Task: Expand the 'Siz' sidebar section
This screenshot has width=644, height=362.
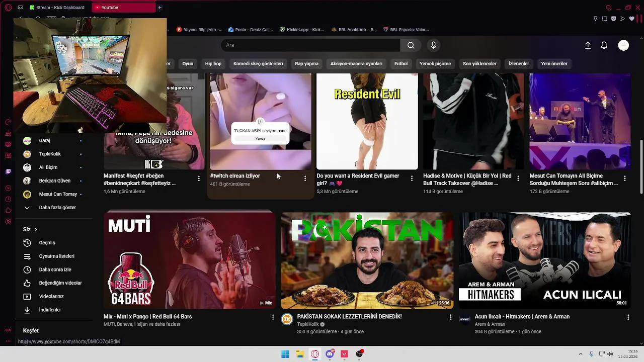Action: (x=29, y=229)
